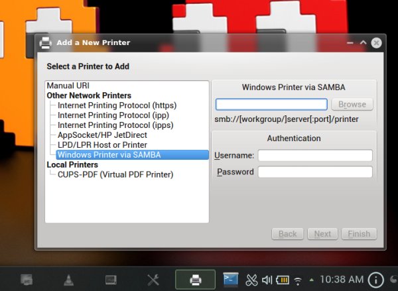
Task: Open the notifications info icon
Action: click(375, 280)
